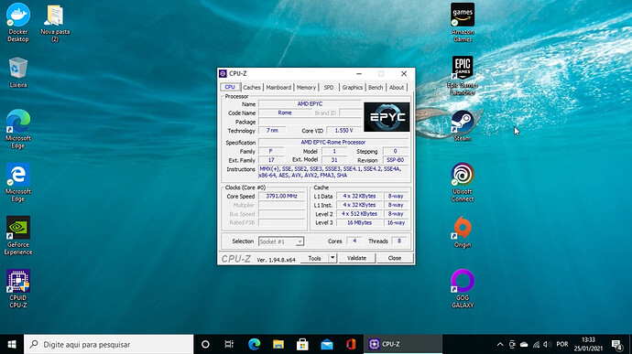Screen dimensions: 632x354
Task: Open File Explorer from taskbar
Action: (x=278, y=344)
